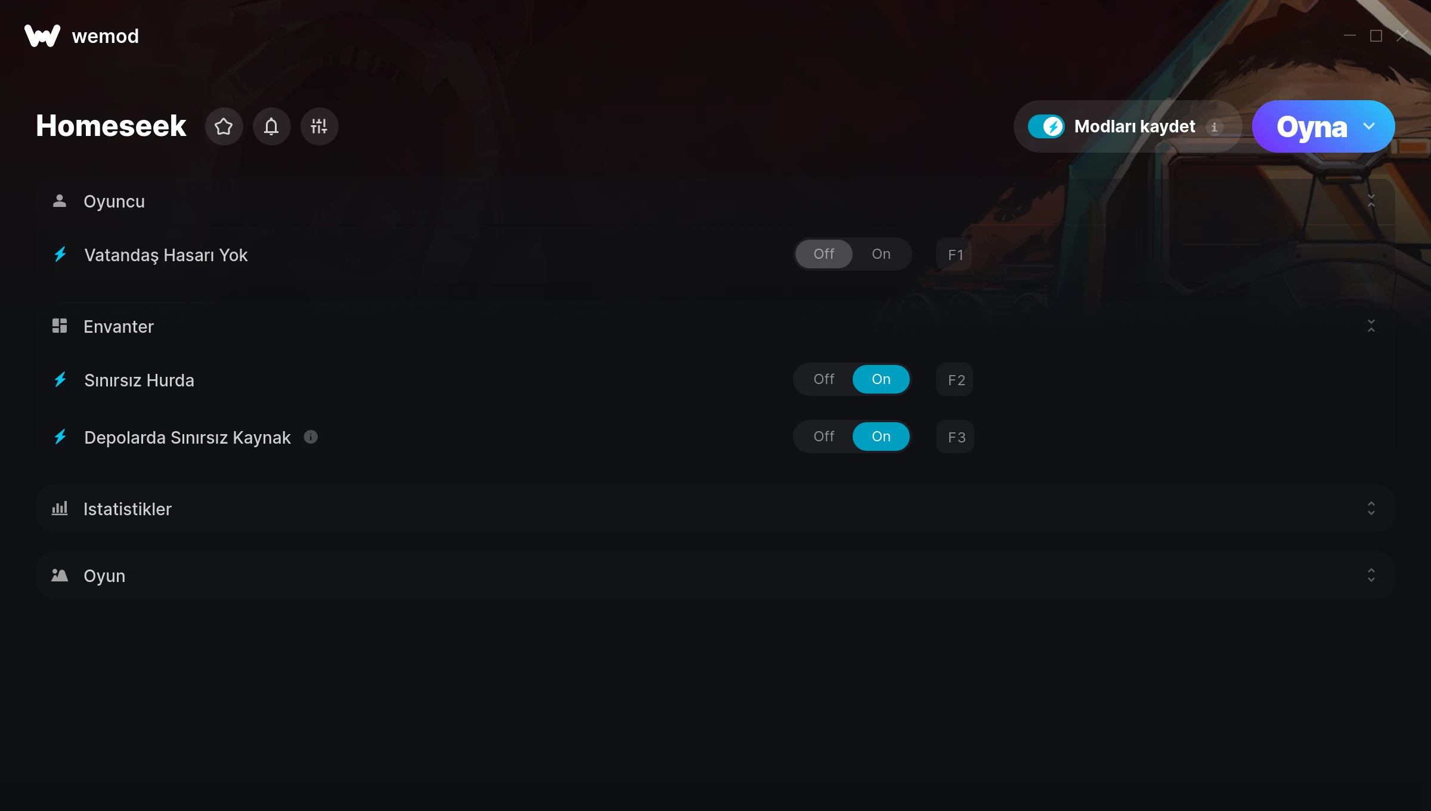
Task: Change the F2 hotkey binding
Action: click(x=955, y=380)
